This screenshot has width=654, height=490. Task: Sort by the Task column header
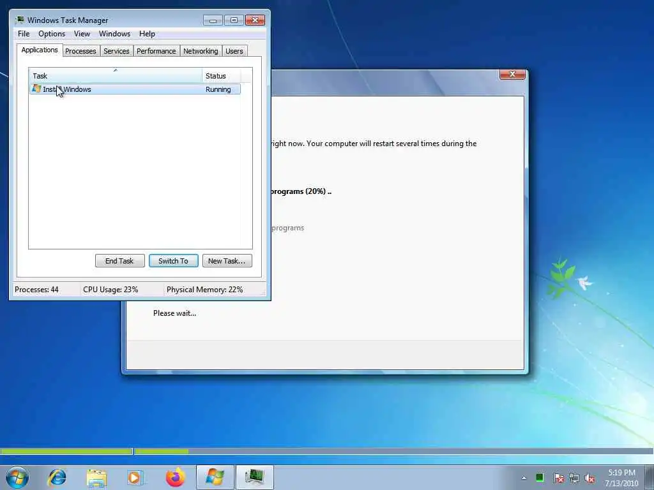(116, 75)
